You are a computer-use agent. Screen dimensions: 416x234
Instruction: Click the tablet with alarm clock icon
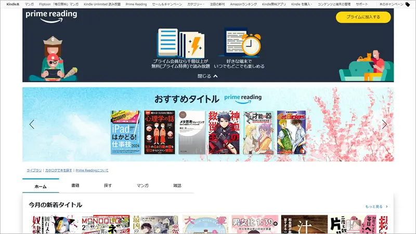click(x=241, y=42)
